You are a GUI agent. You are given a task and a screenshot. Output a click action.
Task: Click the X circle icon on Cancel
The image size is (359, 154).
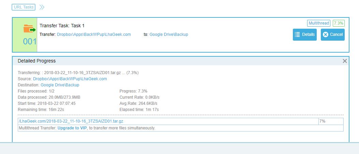[x=325, y=34]
